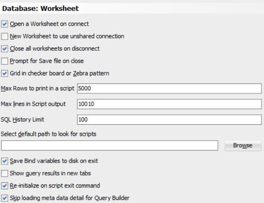Image resolution: width=264 pixels, height=203 pixels.
Task: Click 'Select default path to look for scripts' label
Action: click(x=48, y=134)
